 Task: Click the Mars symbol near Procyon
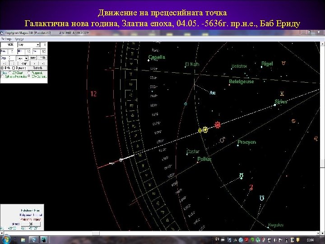(223, 140)
